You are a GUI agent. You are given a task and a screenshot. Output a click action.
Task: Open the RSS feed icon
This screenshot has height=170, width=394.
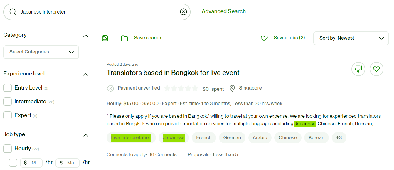click(105, 38)
